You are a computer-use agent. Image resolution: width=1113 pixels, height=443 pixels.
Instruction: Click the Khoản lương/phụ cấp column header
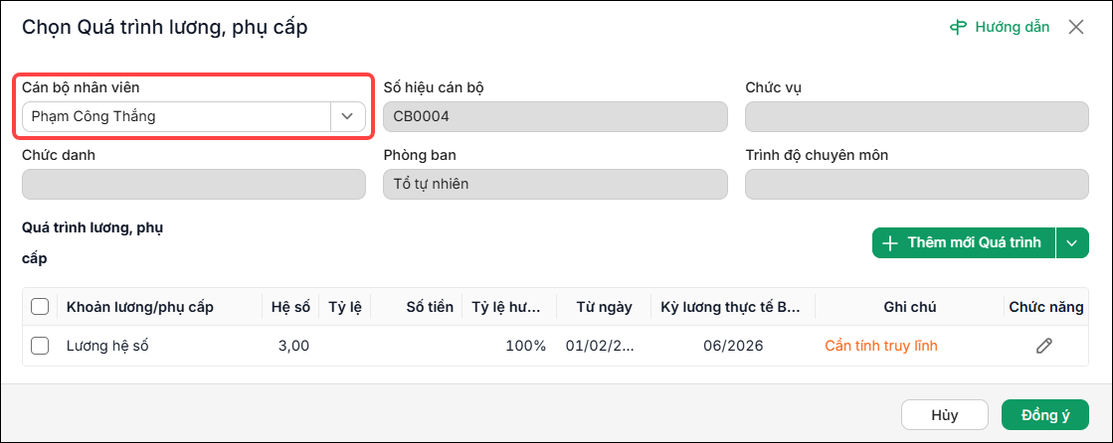[x=140, y=307]
